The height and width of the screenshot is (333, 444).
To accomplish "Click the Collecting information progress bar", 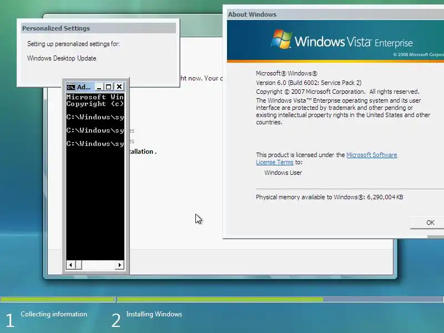I will click(x=58, y=299).
